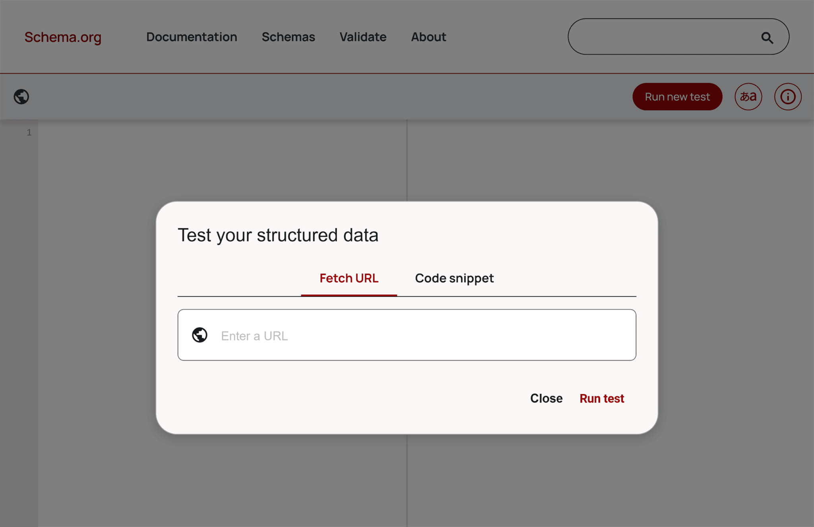
Task: Click the search magnifier in the navbar
Action: tap(769, 36)
